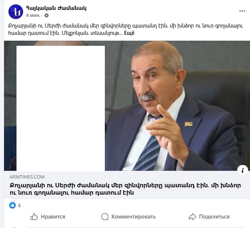Screen dimensions: 250x228
Task: Show who reacted via count 4
Action: pos(19,205)
